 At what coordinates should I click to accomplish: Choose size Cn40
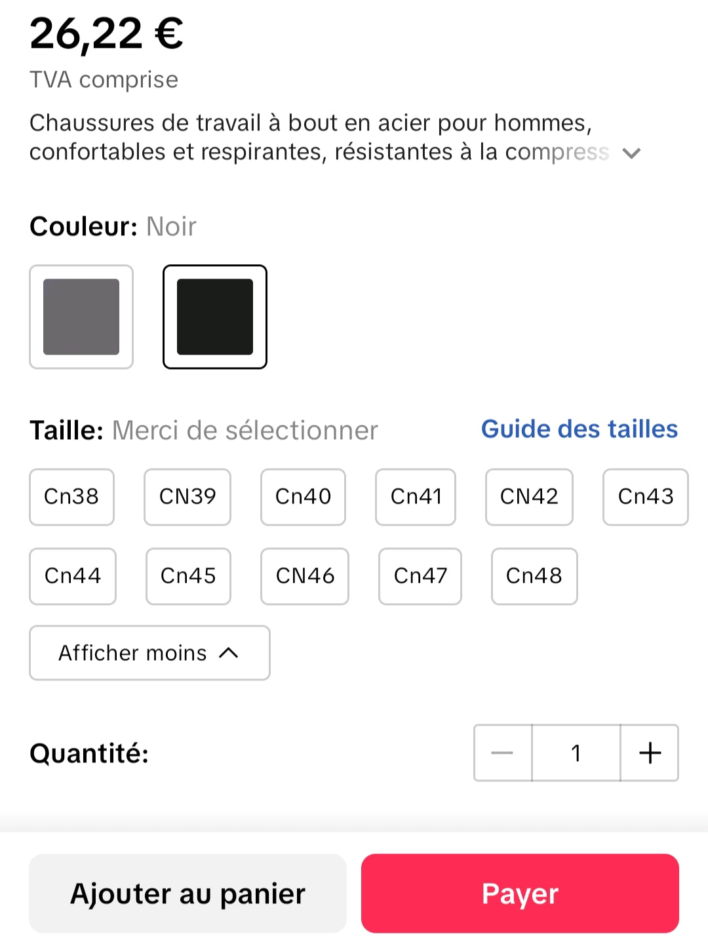click(x=303, y=497)
